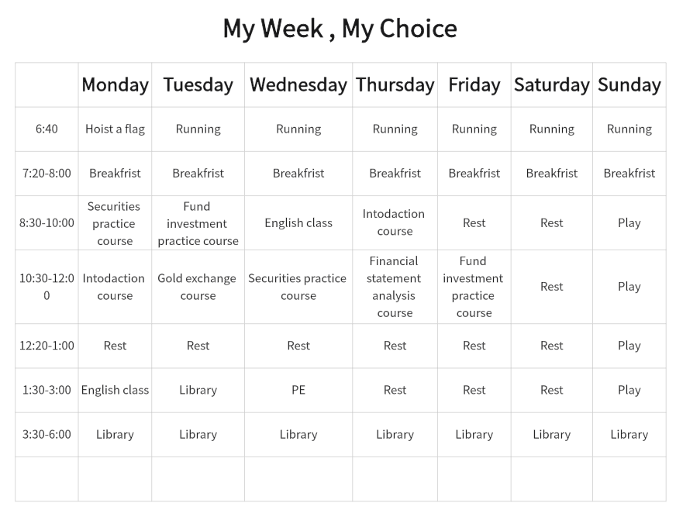The image size is (676, 510).
Task: Select Saturday's 'Breakfrist' cell
Action: (552, 174)
